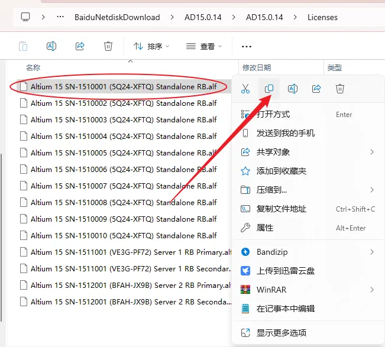This screenshot has height=347, width=385.
Task: Select file Altium 15 SN-1510003 Standalone RB.alf
Action: pos(124,120)
